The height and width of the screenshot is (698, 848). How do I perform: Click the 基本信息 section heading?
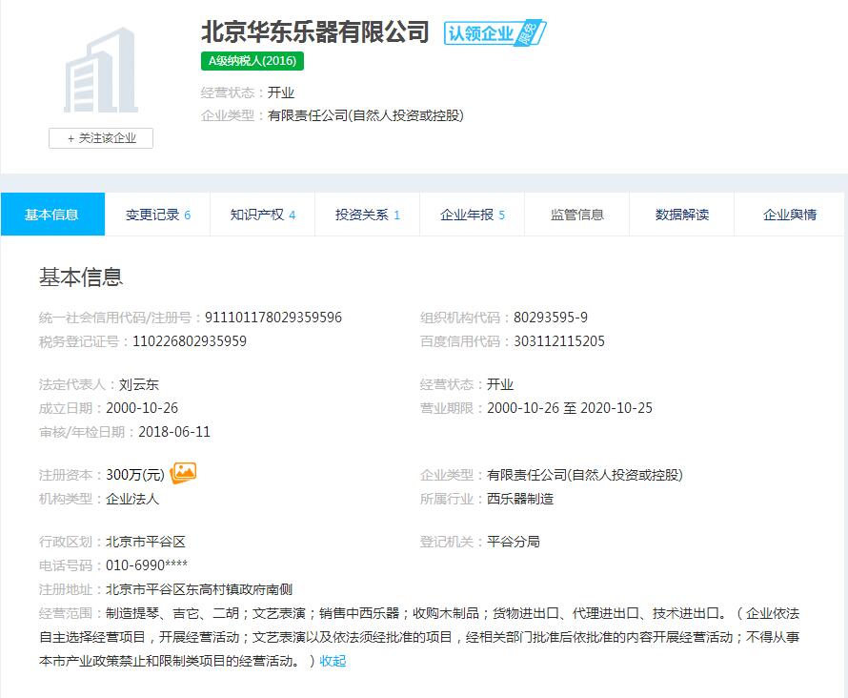tap(81, 277)
